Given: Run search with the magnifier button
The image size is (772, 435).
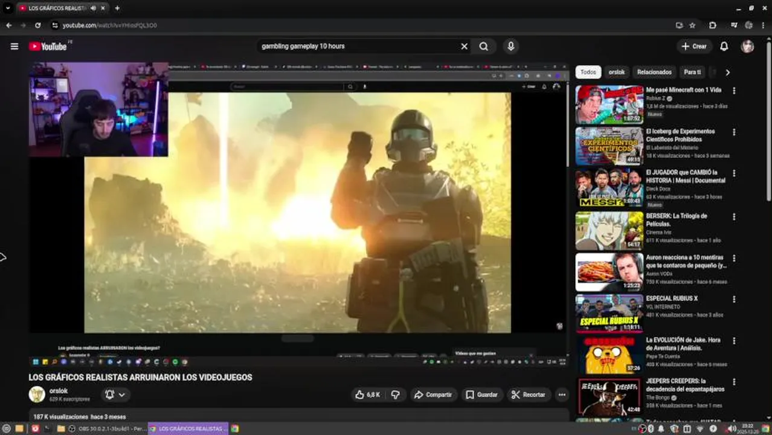Looking at the screenshot, I should pos(484,47).
